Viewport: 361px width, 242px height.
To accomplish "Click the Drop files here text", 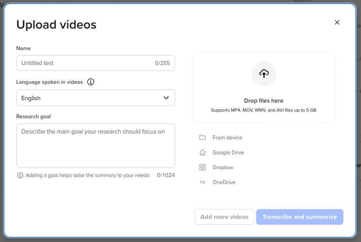I will click(x=264, y=101).
